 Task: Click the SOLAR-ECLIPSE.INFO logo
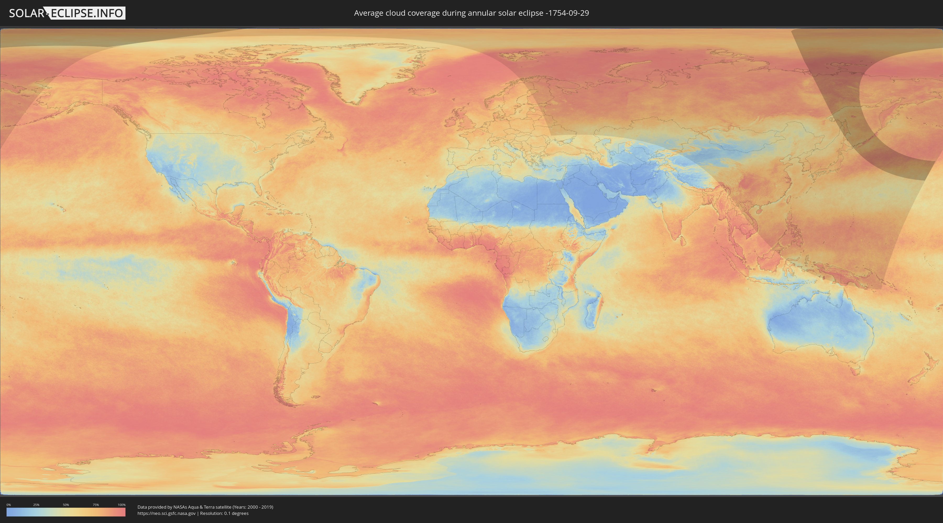[67, 13]
